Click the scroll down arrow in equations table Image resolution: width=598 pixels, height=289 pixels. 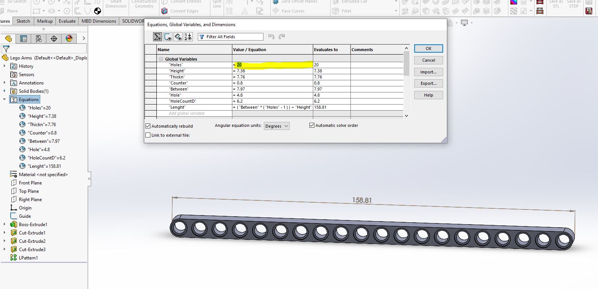click(x=406, y=116)
